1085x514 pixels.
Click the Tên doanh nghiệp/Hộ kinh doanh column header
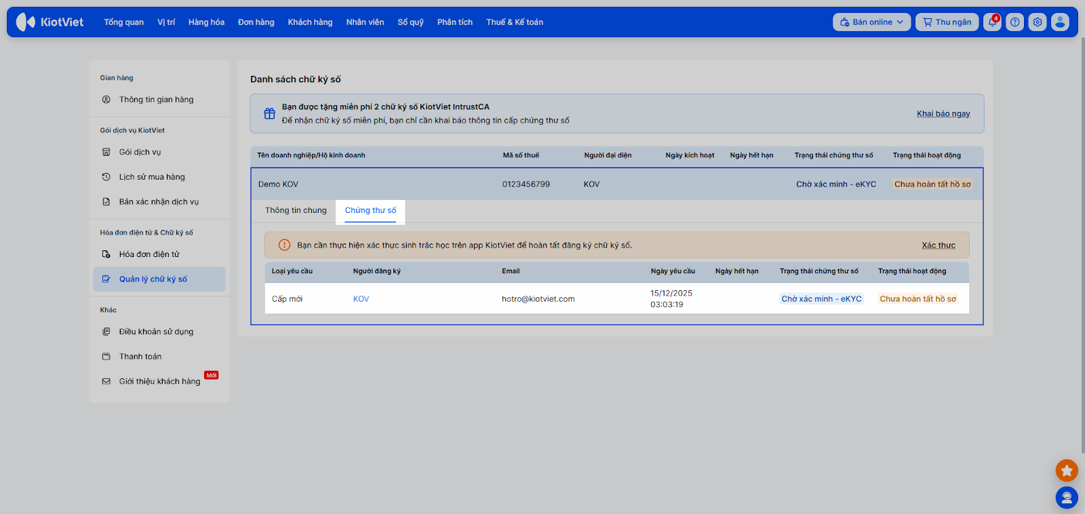tap(311, 155)
